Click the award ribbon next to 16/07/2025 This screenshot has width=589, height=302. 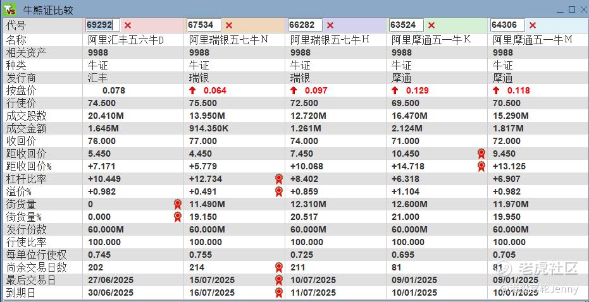pyautogui.click(x=279, y=293)
